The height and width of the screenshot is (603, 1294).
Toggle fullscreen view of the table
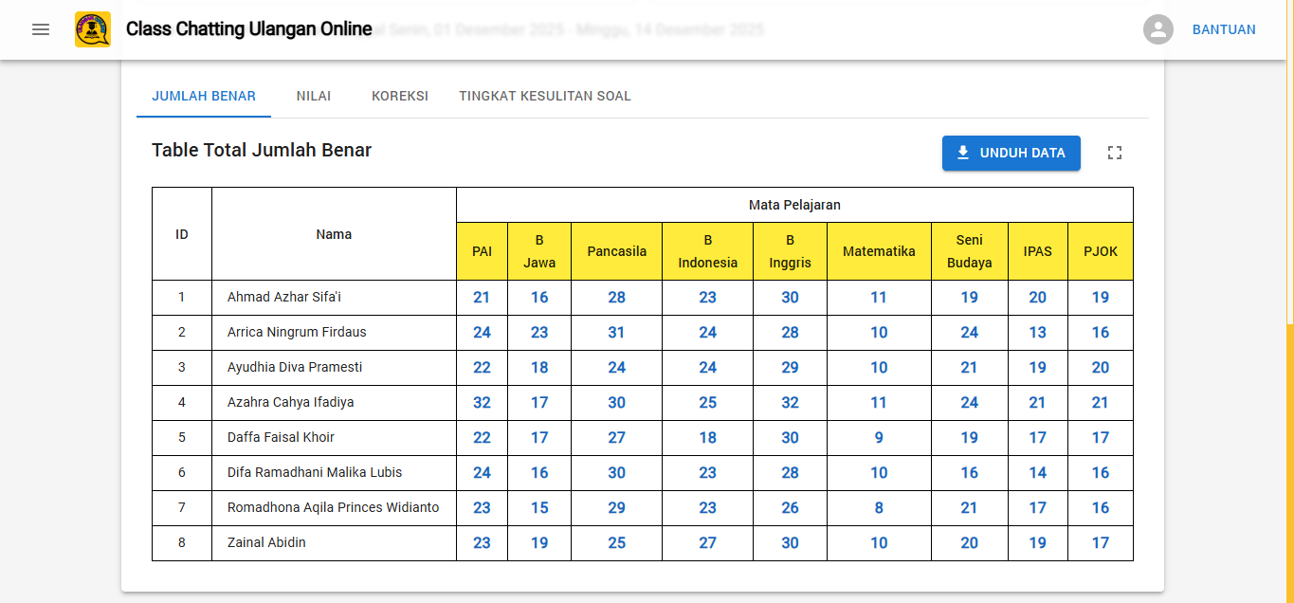1115,153
